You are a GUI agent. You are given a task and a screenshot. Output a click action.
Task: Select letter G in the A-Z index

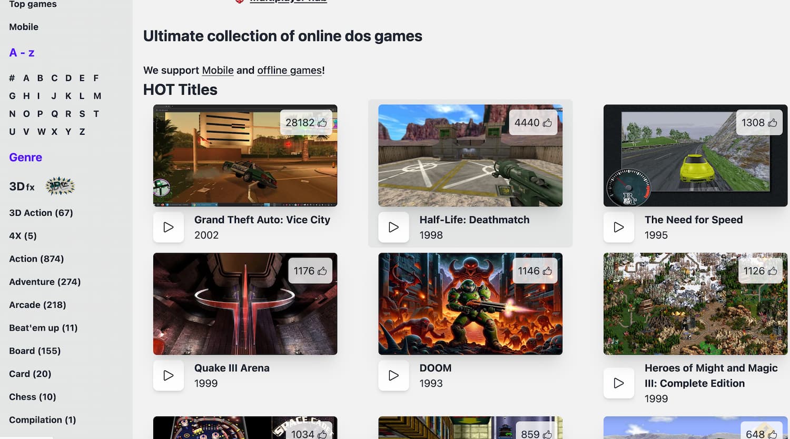tap(12, 96)
